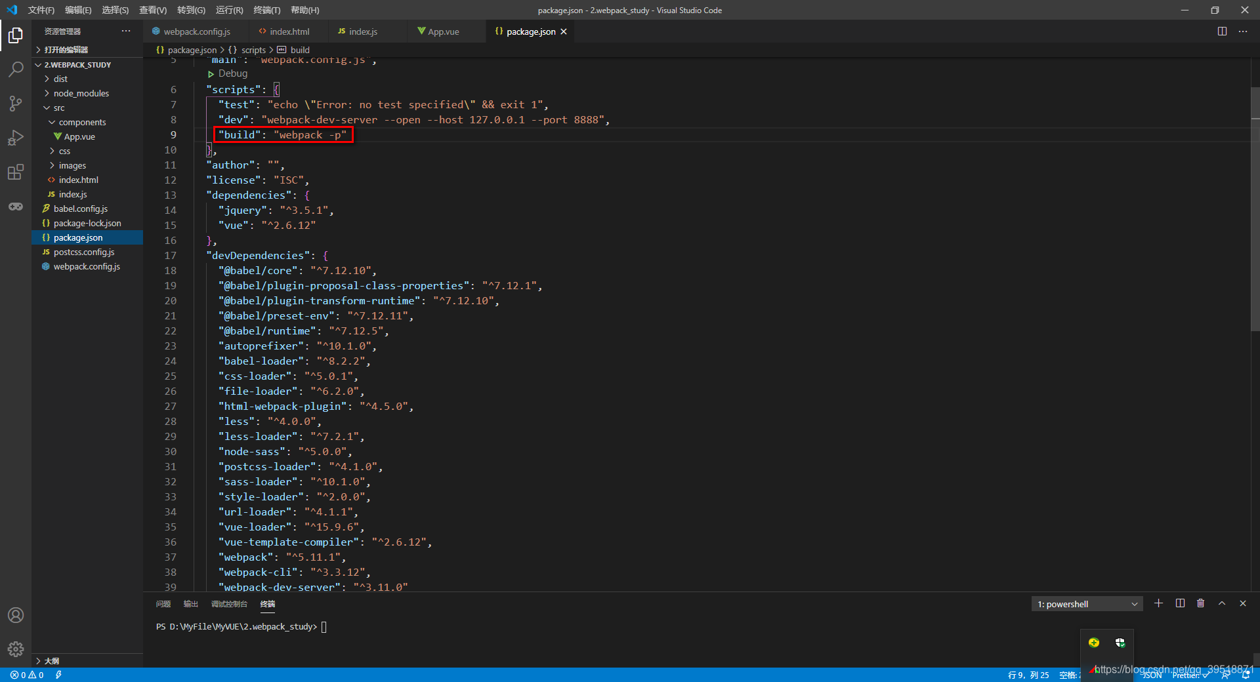Click errors and warnings count in status bar

pos(27,675)
